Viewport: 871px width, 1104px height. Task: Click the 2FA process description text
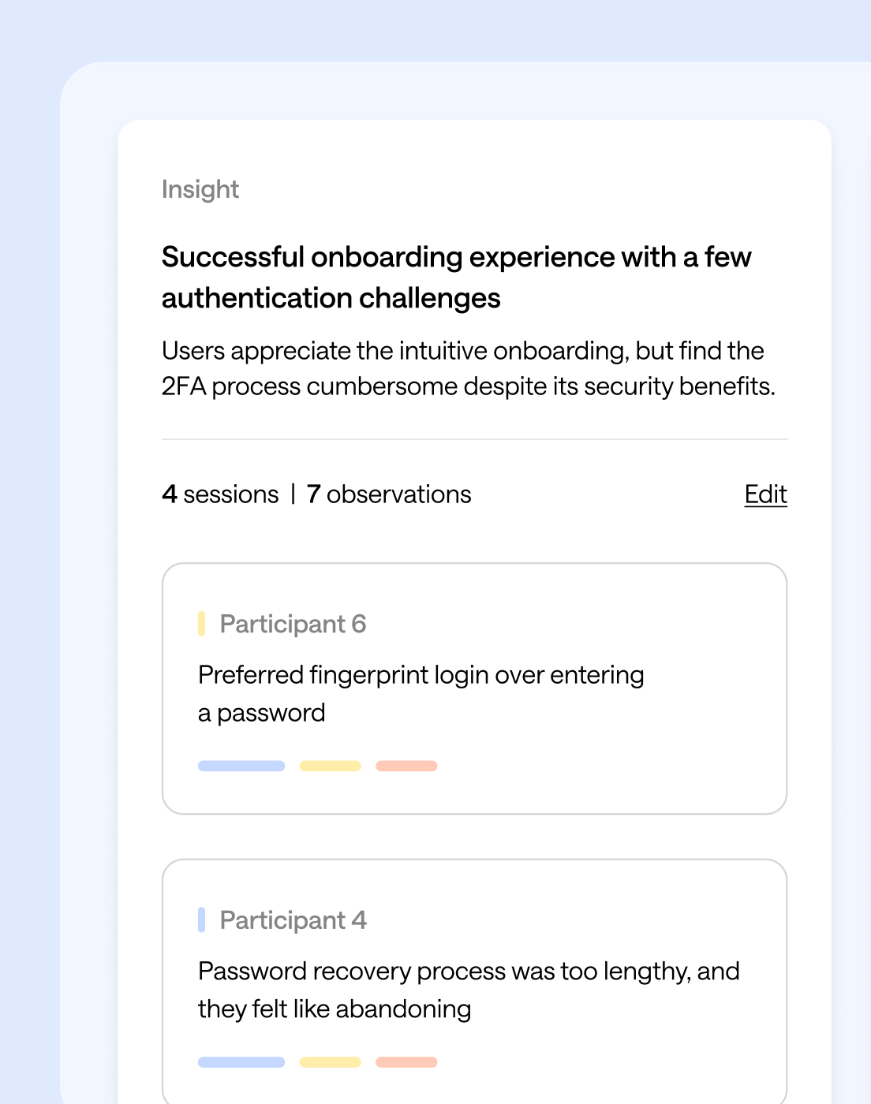pyautogui.click(x=468, y=368)
